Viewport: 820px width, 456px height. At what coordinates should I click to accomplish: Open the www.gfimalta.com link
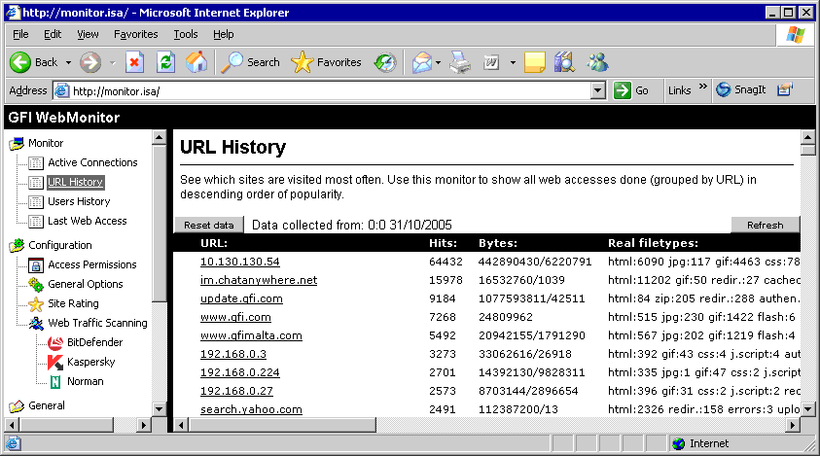251,335
